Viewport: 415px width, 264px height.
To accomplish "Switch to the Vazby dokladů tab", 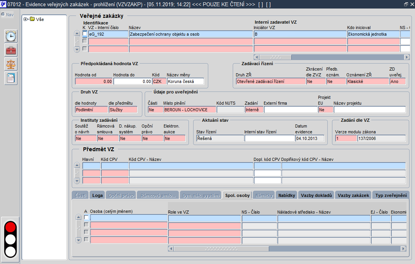I will point(316,195).
